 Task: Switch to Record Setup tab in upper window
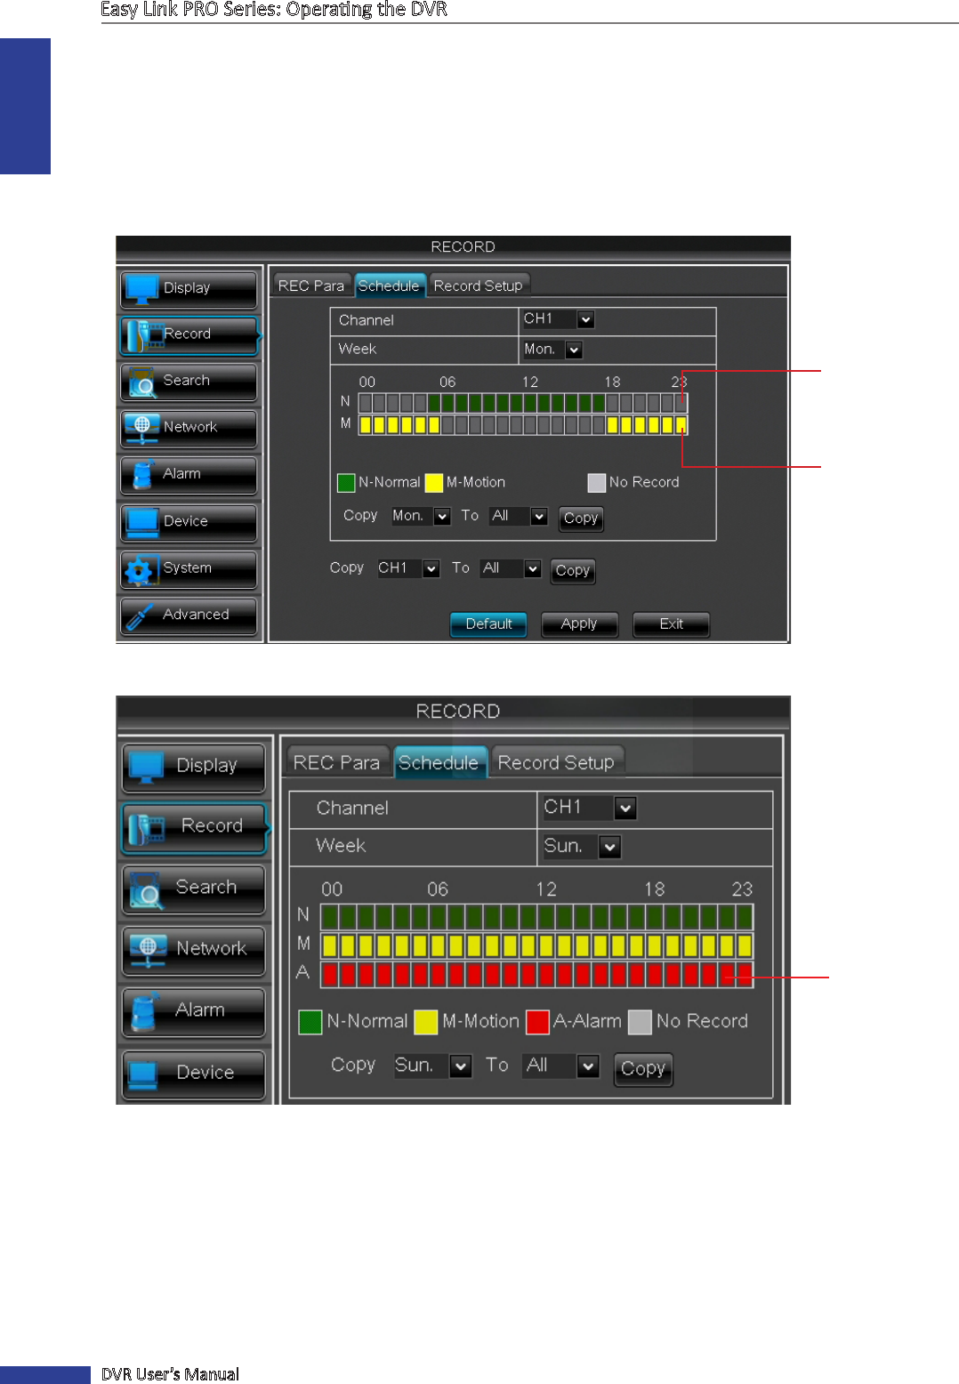479,286
